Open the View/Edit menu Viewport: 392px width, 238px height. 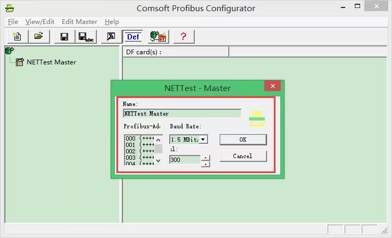(x=40, y=22)
